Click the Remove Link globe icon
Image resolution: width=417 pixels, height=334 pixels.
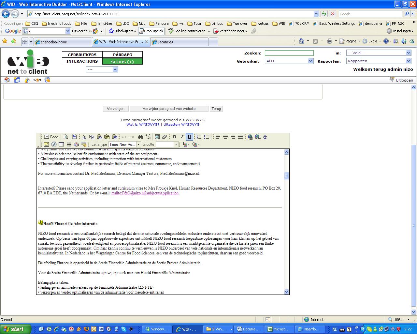[x=258, y=137]
